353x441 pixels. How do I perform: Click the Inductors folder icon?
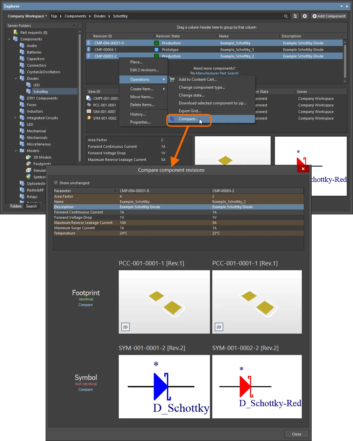(x=22, y=111)
